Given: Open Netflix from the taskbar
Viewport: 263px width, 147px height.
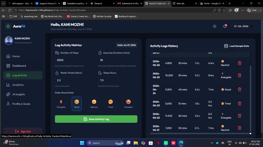Looking at the screenshot, I should pyautogui.click(x=158, y=143).
